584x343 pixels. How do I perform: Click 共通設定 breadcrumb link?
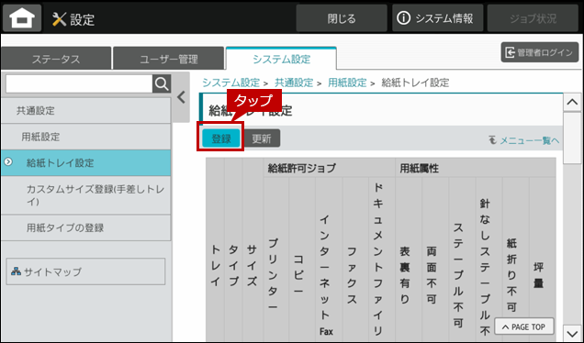[294, 83]
